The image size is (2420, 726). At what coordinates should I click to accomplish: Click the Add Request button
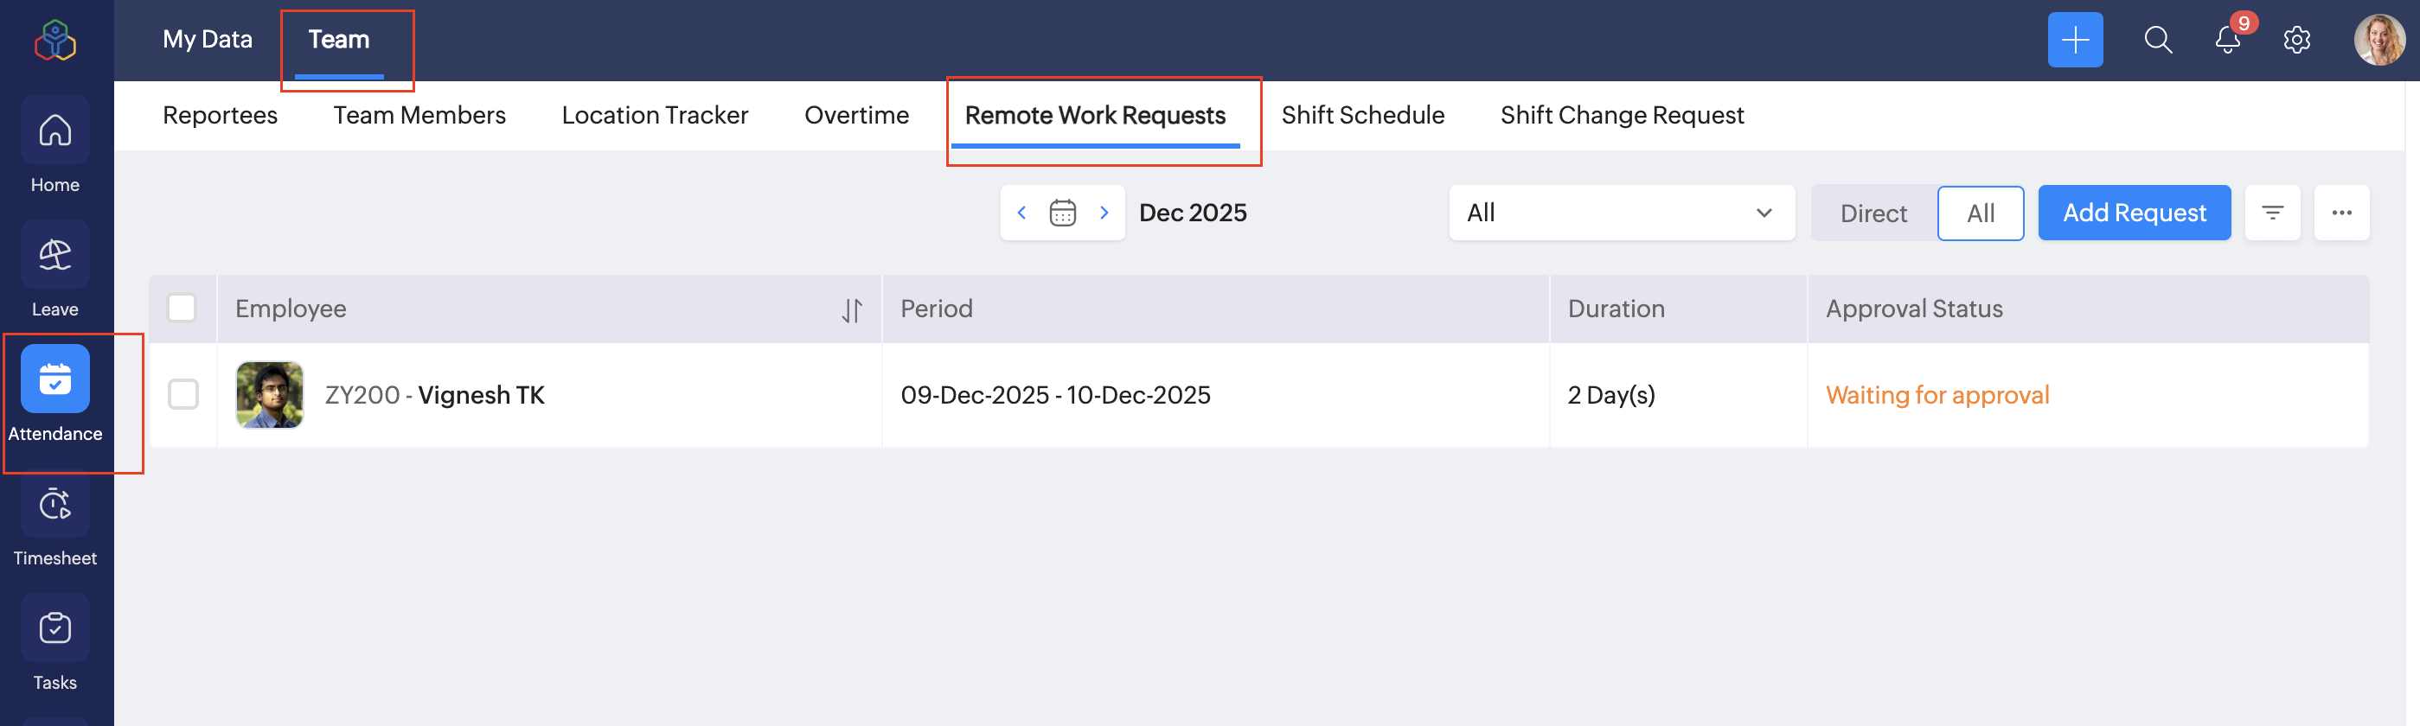pos(2134,213)
